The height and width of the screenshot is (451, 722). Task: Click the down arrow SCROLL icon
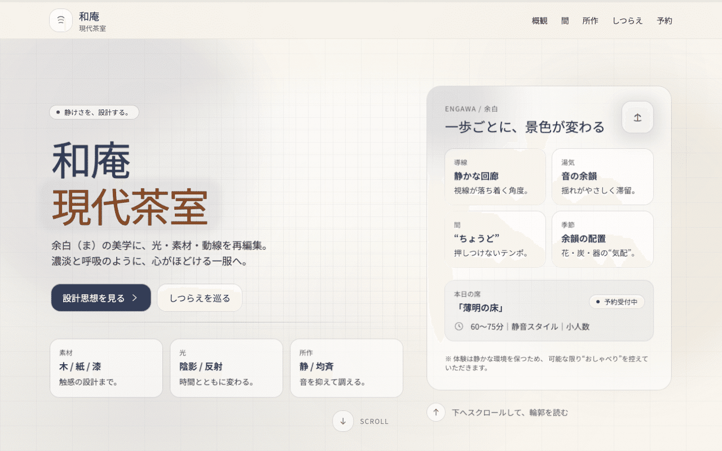(343, 421)
